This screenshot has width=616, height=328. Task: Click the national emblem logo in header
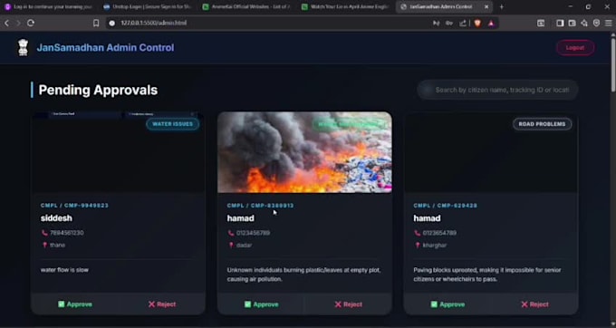coord(24,47)
